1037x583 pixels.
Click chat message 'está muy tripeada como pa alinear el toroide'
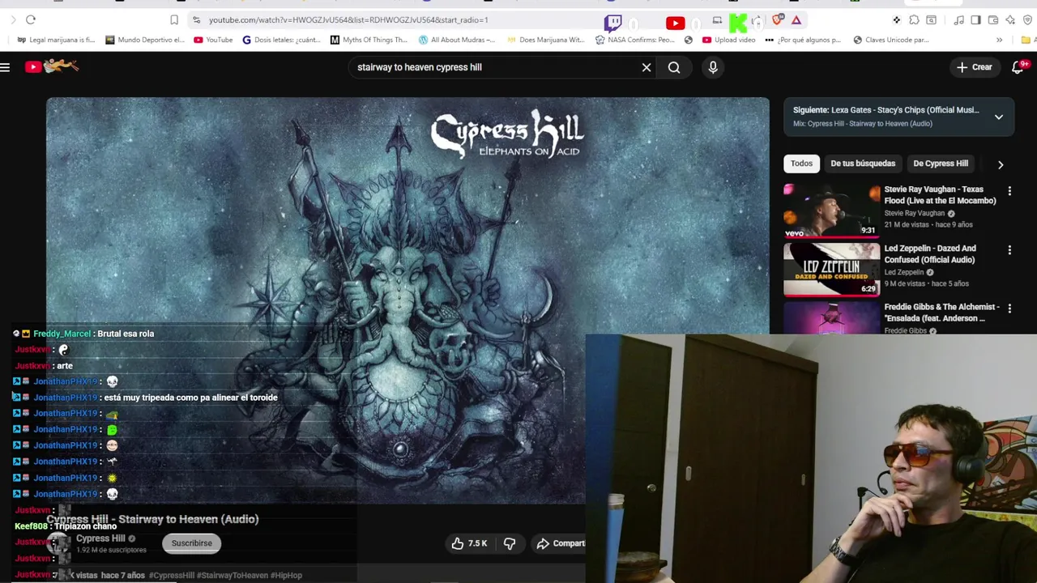point(190,398)
